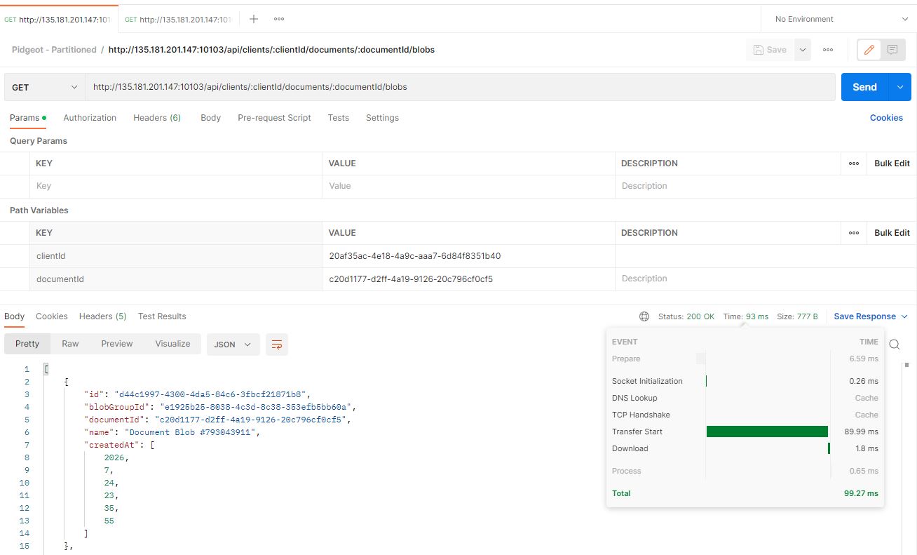Open the Test Results tab

coord(162,316)
